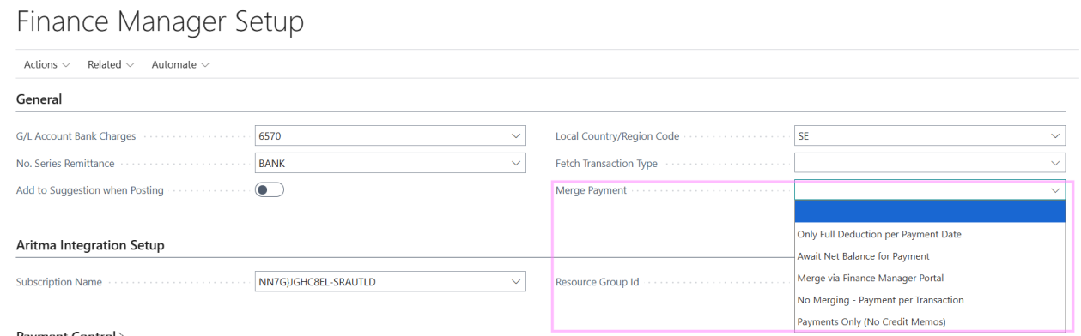Choose Only Full Deduction per Payment Date
Image resolution: width=1081 pixels, height=336 pixels.
point(930,234)
